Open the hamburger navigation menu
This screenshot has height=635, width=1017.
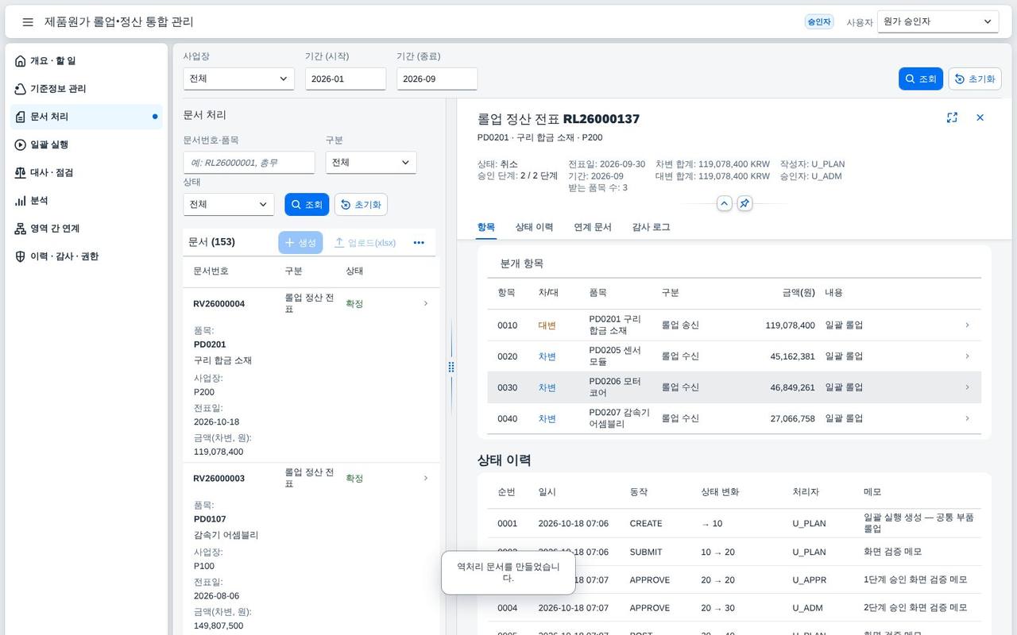click(28, 22)
